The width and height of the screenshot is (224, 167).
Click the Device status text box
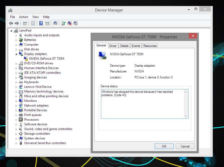click(x=145, y=104)
